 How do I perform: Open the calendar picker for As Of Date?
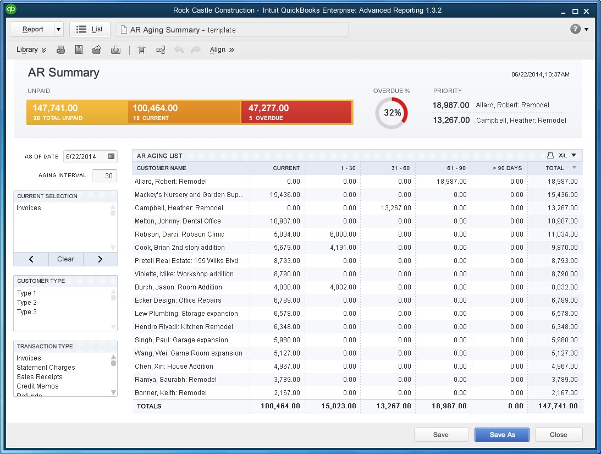(111, 156)
